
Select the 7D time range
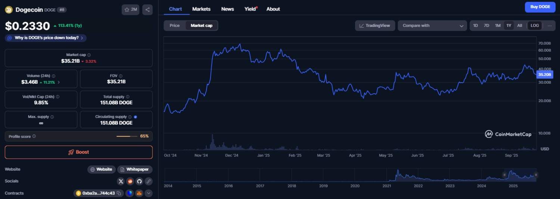486,25
